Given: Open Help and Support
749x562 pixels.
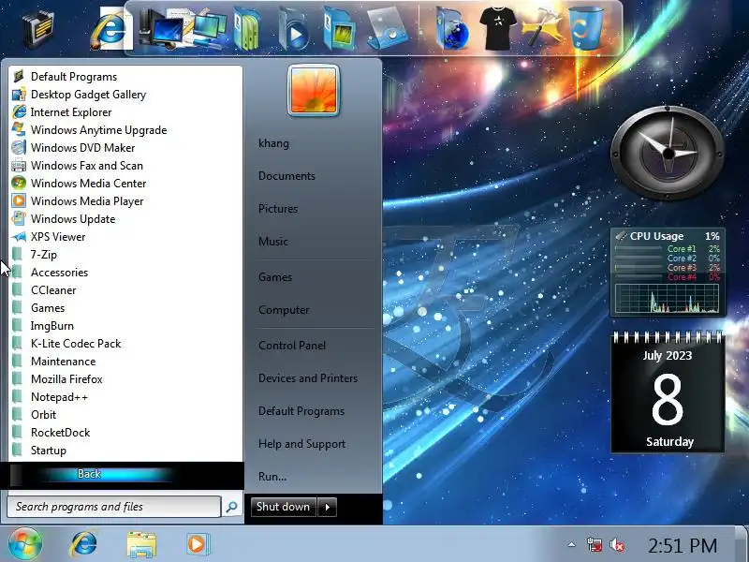Looking at the screenshot, I should (x=301, y=444).
